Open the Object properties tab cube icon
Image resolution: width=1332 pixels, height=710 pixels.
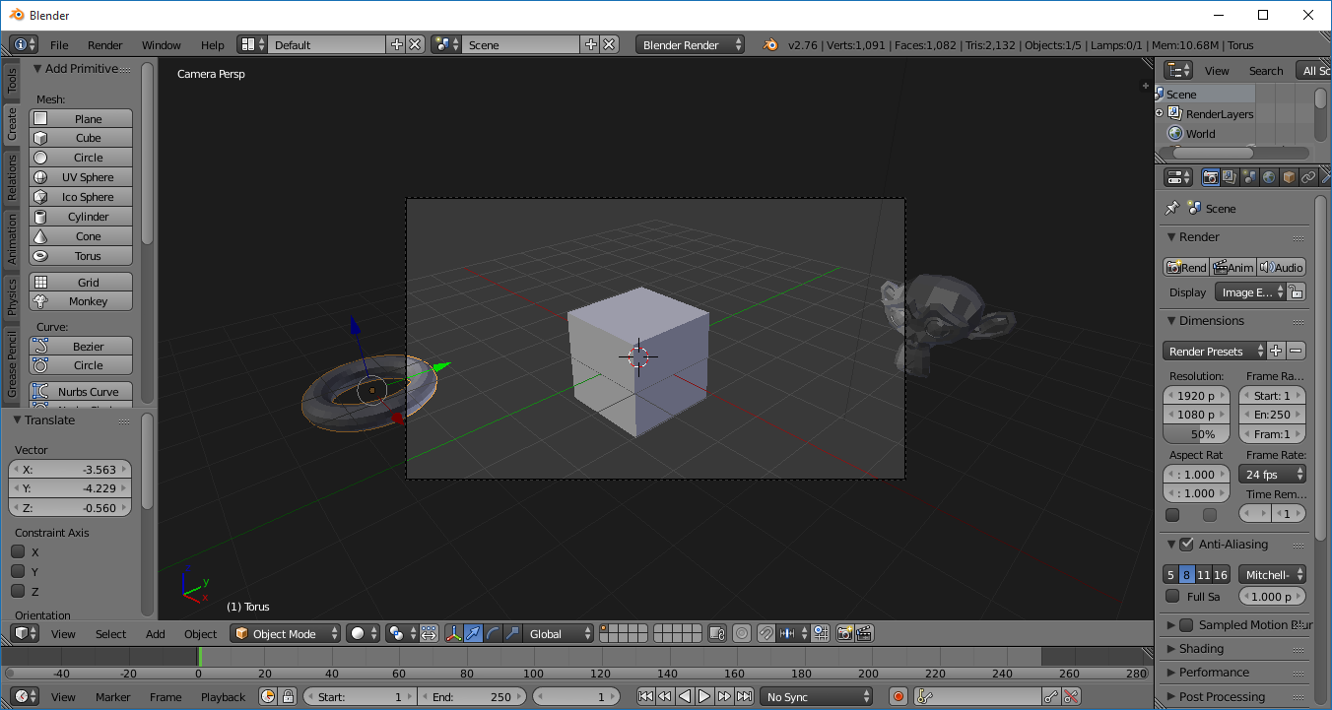1289,177
